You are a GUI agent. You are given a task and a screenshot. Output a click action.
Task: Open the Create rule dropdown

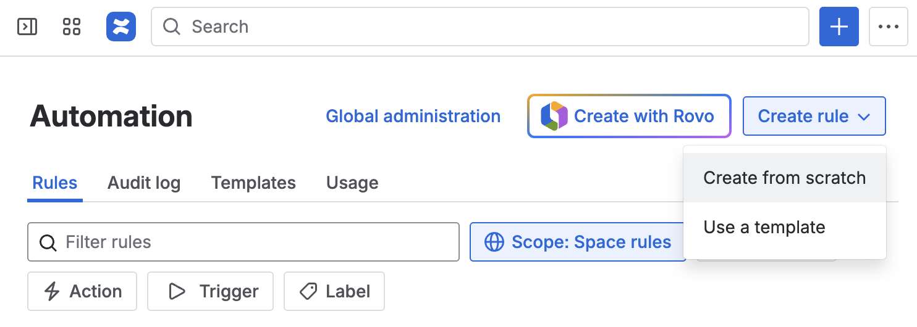(814, 116)
